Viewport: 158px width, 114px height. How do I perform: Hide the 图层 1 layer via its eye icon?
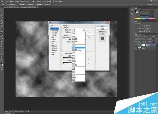(x=136, y=45)
